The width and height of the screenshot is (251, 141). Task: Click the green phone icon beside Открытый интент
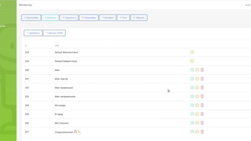click(x=79, y=132)
